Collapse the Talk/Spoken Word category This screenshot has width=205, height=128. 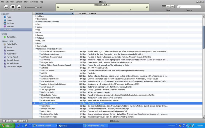coord(36,49)
